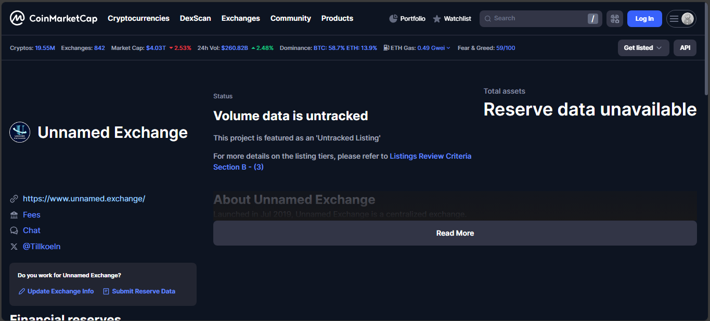Open the unnamed.exchange website link
The image size is (710, 321).
click(x=84, y=199)
